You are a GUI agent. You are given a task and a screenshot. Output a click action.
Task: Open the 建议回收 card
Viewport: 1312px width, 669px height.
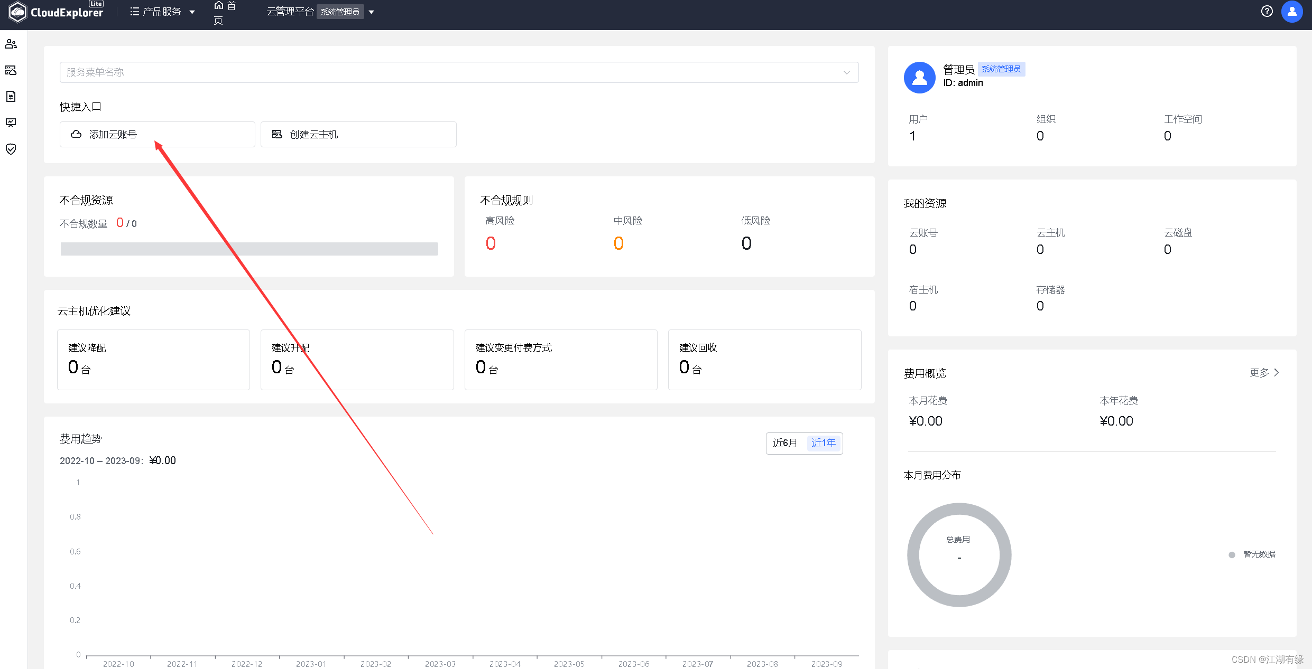pyautogui.click(x=764, y=360)
